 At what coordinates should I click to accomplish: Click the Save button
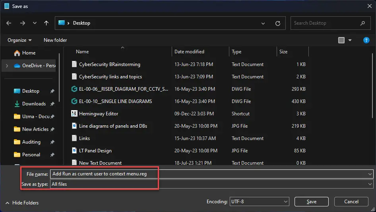tap(311, 202)
